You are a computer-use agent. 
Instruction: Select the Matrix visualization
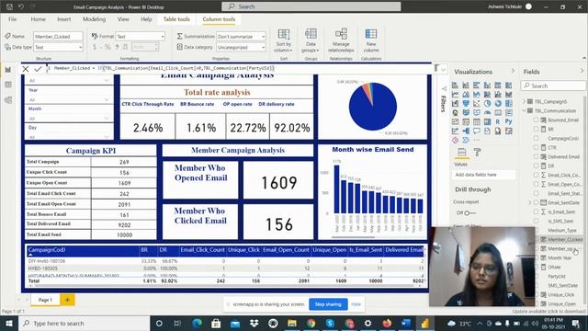[x=487, y=121]
